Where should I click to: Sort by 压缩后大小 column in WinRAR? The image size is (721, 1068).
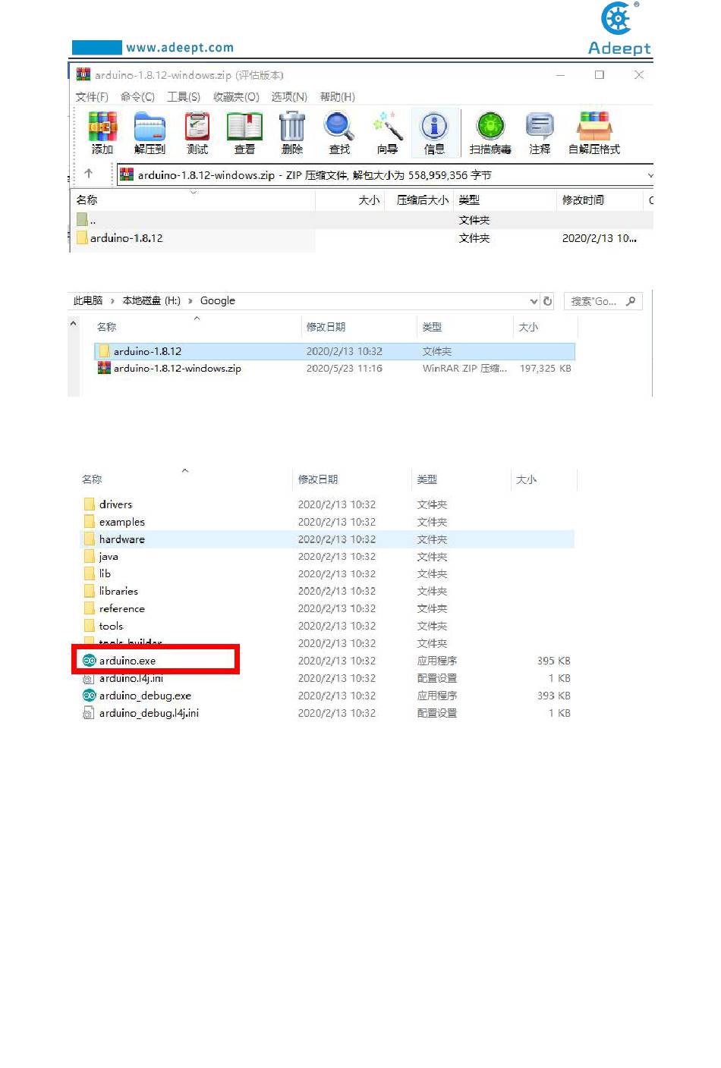point(422,200)
